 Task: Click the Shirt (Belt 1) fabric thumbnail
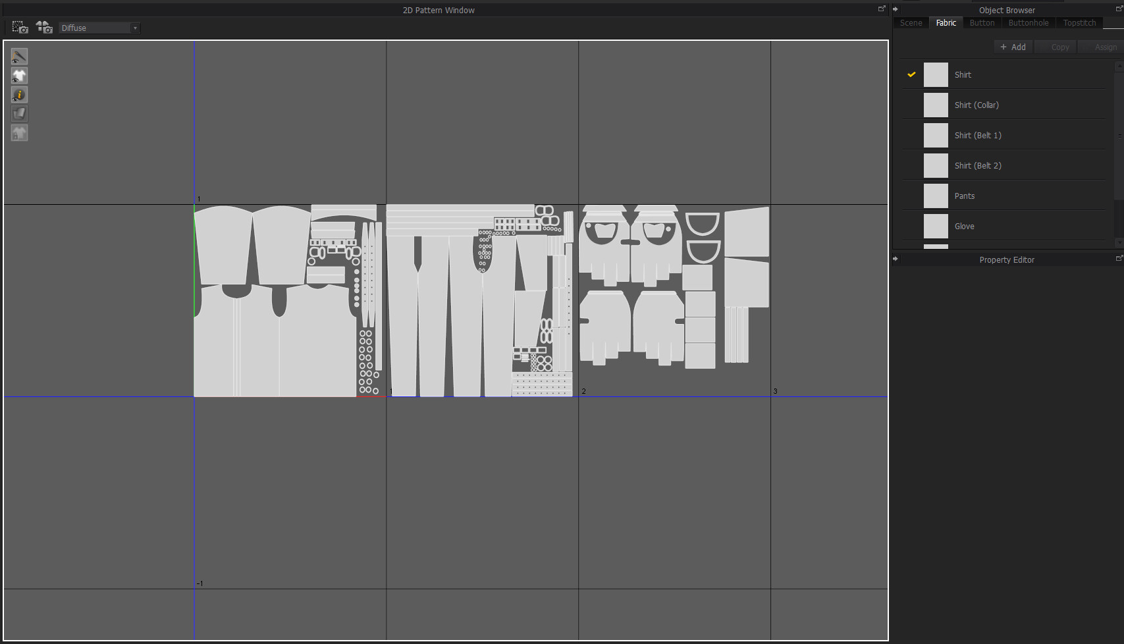point(936,135)
